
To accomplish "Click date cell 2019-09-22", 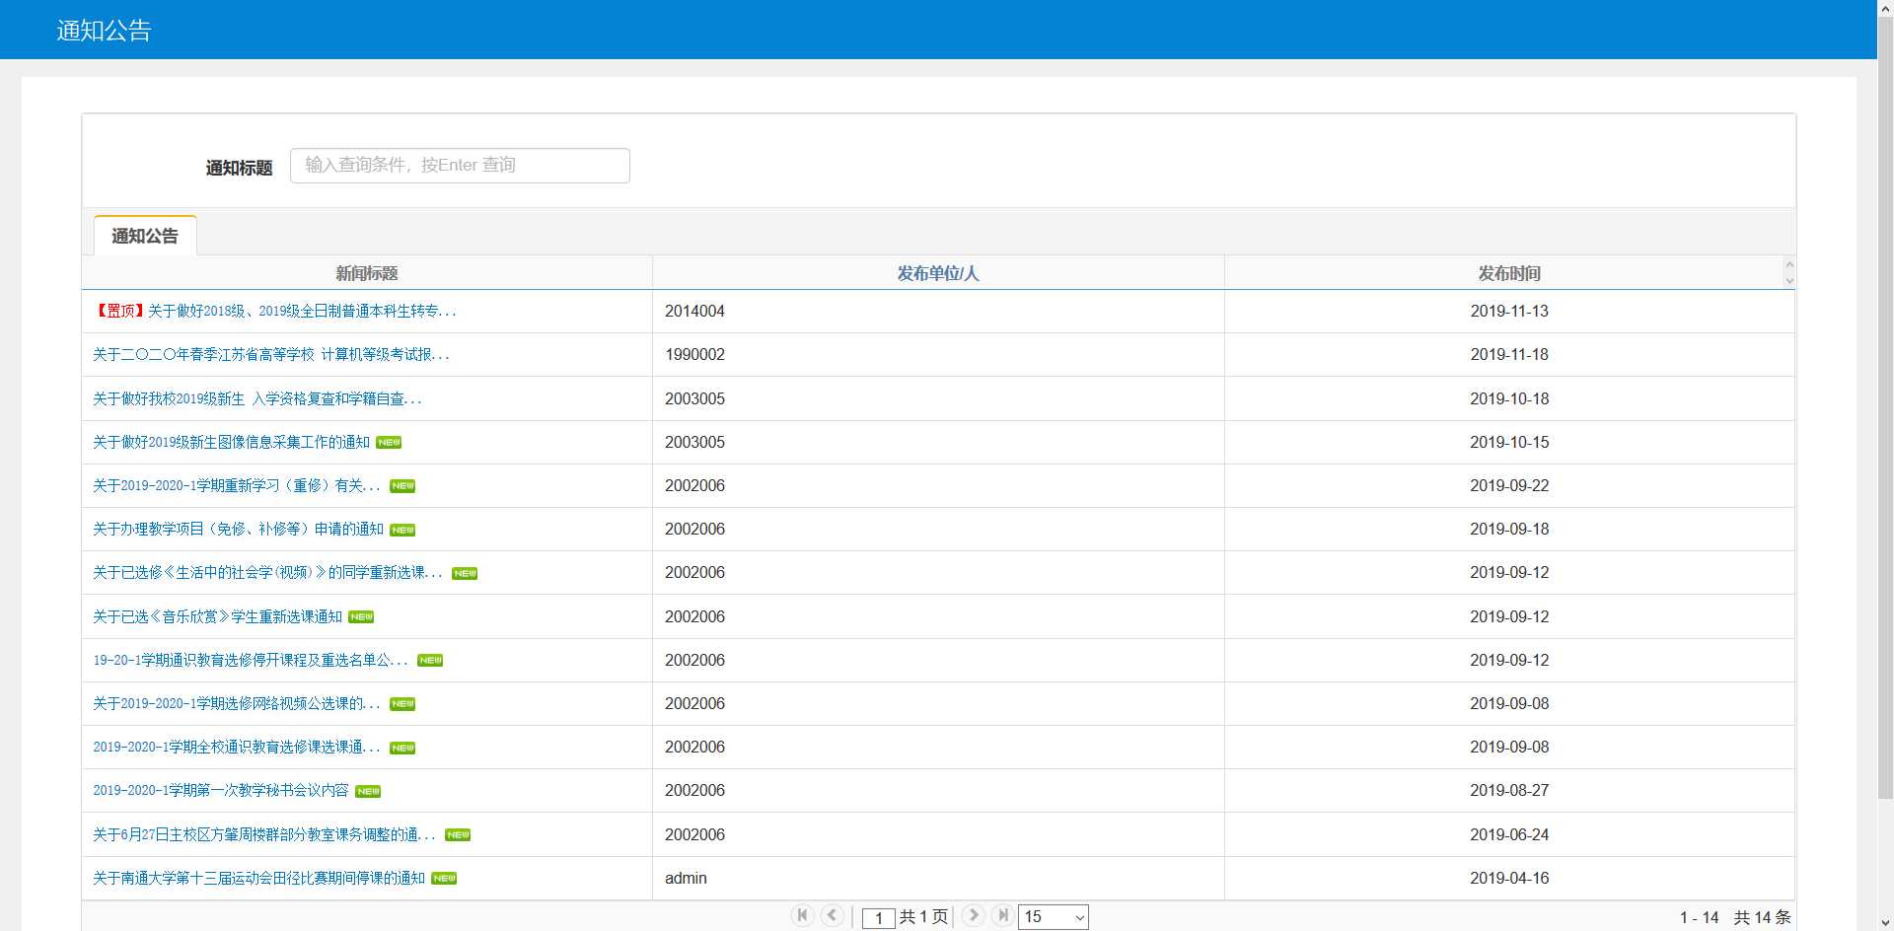I will click(1509, 485).
